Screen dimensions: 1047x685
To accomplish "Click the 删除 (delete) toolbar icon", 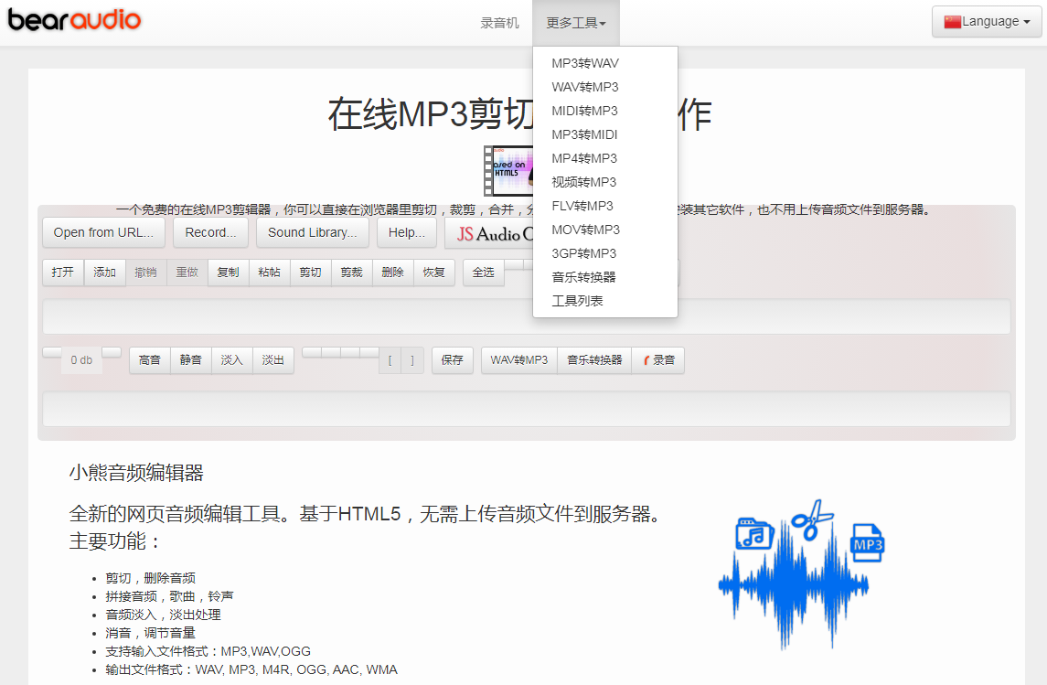I will (x=392, y=272).
